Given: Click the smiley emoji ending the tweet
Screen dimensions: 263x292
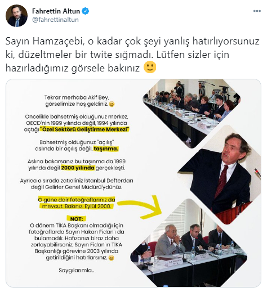Looking at the screenshot, I should (150, 67).
